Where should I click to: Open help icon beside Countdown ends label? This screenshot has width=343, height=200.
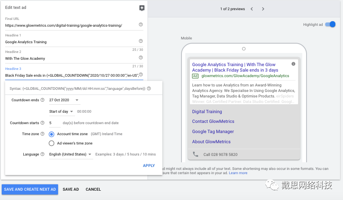click(42, 100)
